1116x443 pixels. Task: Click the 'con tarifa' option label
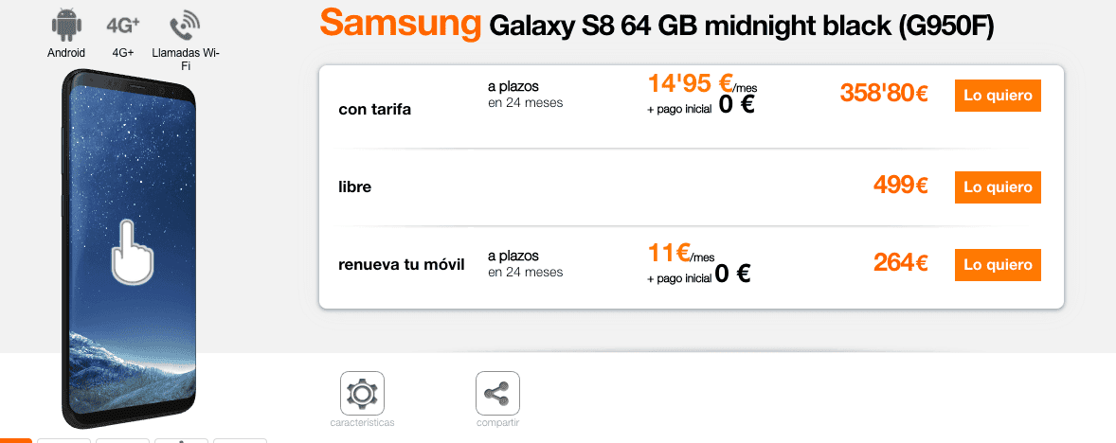(x=375, y=110)
